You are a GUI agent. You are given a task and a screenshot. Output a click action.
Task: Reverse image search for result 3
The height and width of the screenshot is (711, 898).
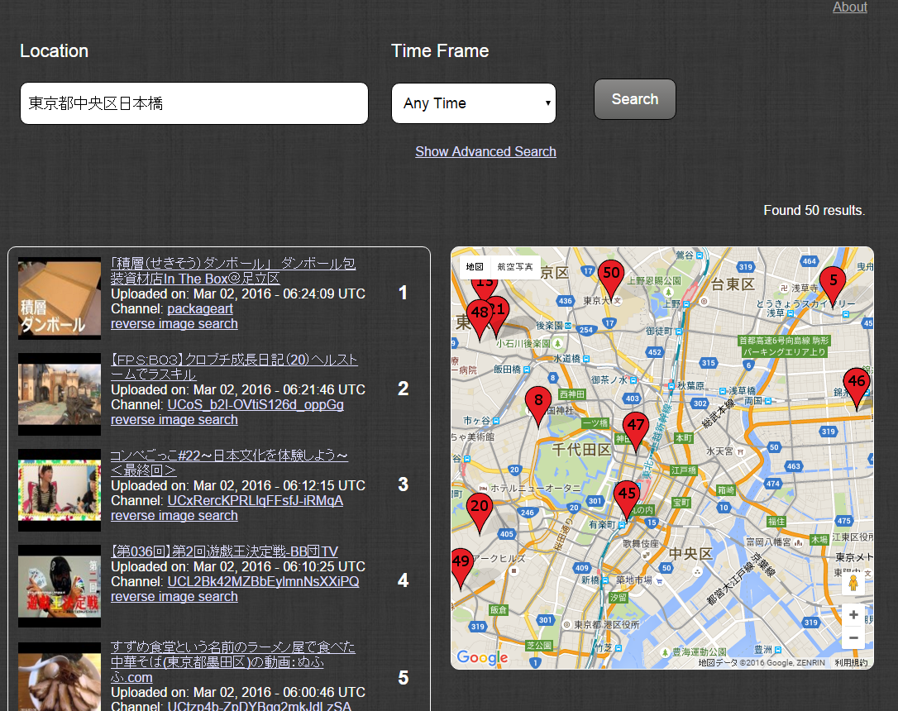point(174,516)
